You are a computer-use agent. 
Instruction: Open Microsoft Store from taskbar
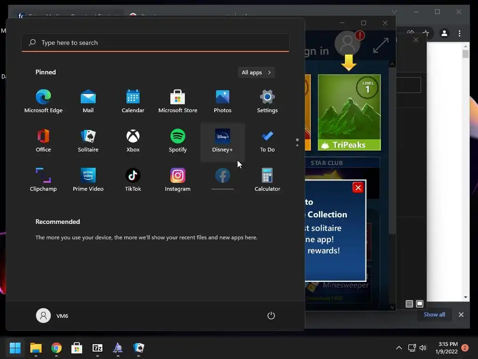(x=77, y=348)
